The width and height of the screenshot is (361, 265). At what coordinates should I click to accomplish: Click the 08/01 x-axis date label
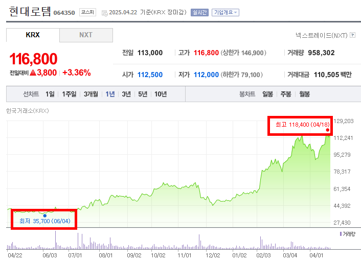tap(106, 255)
